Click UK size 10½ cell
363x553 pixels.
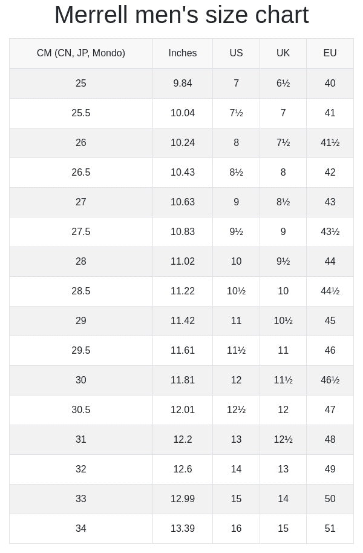tap(283, 320)
